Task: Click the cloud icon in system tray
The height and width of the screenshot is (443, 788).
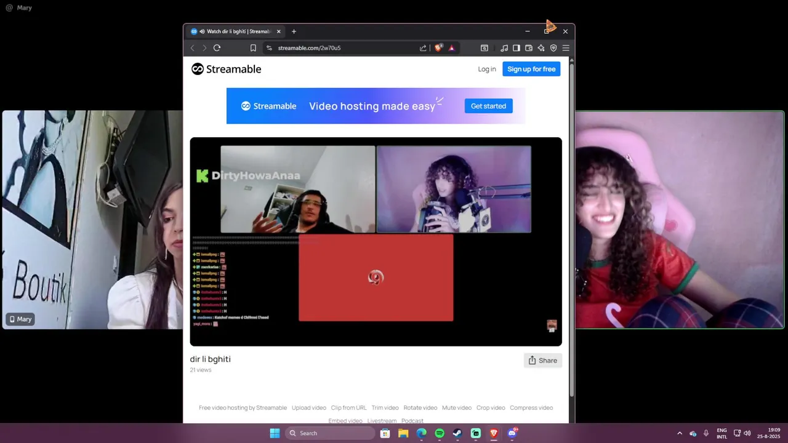Action: [693, 433]
